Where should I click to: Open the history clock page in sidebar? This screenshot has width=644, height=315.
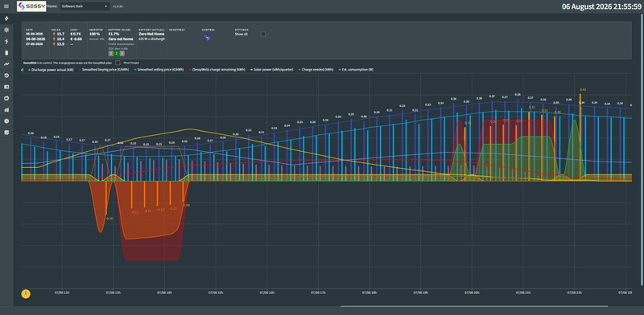click(x=6, y=76)
